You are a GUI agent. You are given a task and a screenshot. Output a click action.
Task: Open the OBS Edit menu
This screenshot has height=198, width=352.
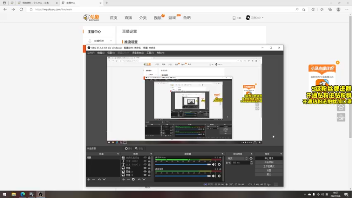101,53
